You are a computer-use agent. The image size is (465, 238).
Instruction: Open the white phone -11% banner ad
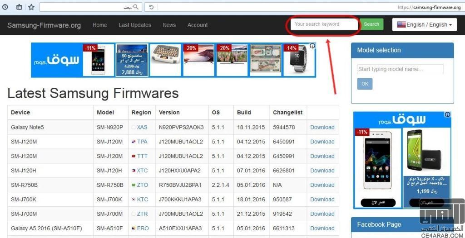98,60
